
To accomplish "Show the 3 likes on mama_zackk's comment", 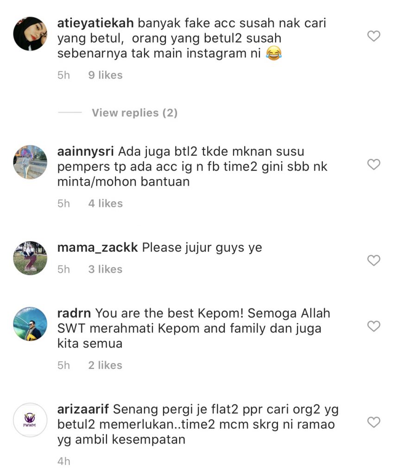I will point(105,270).
